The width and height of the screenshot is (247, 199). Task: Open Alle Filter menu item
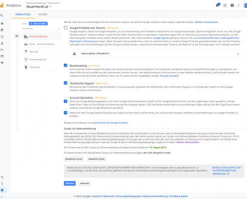pos(41,52)
